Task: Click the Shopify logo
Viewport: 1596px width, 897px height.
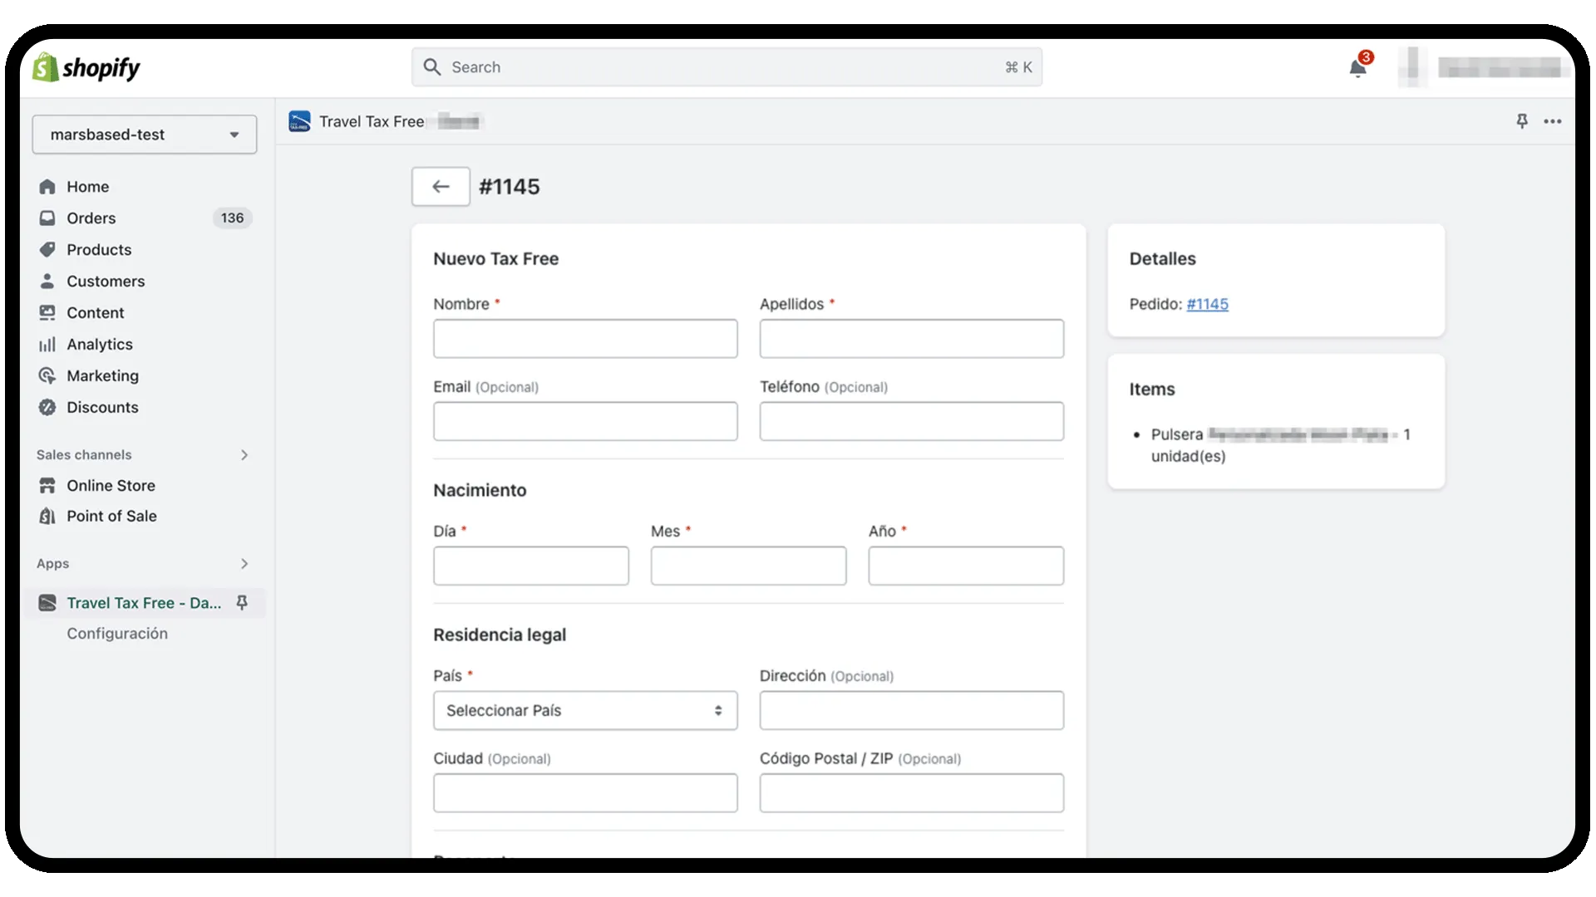Action: [x=86, y=67]
